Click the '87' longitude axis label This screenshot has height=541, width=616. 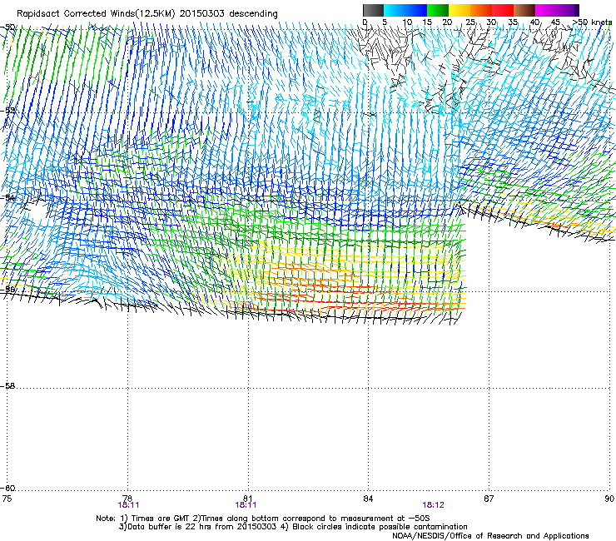[x=489, y=499]
